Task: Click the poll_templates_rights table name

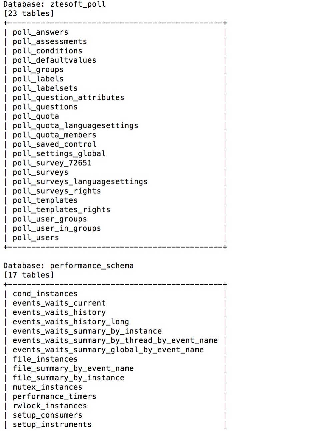Action: coord(61,210)
